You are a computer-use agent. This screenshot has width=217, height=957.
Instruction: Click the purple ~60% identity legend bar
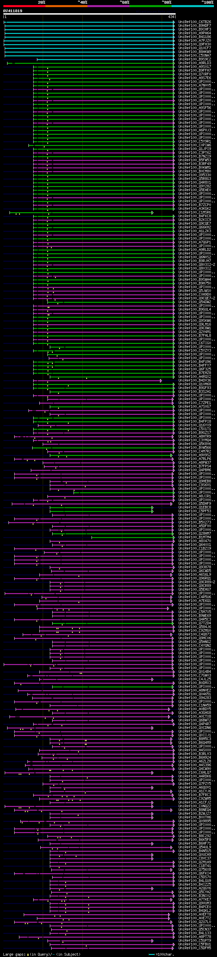coord(108,6)
